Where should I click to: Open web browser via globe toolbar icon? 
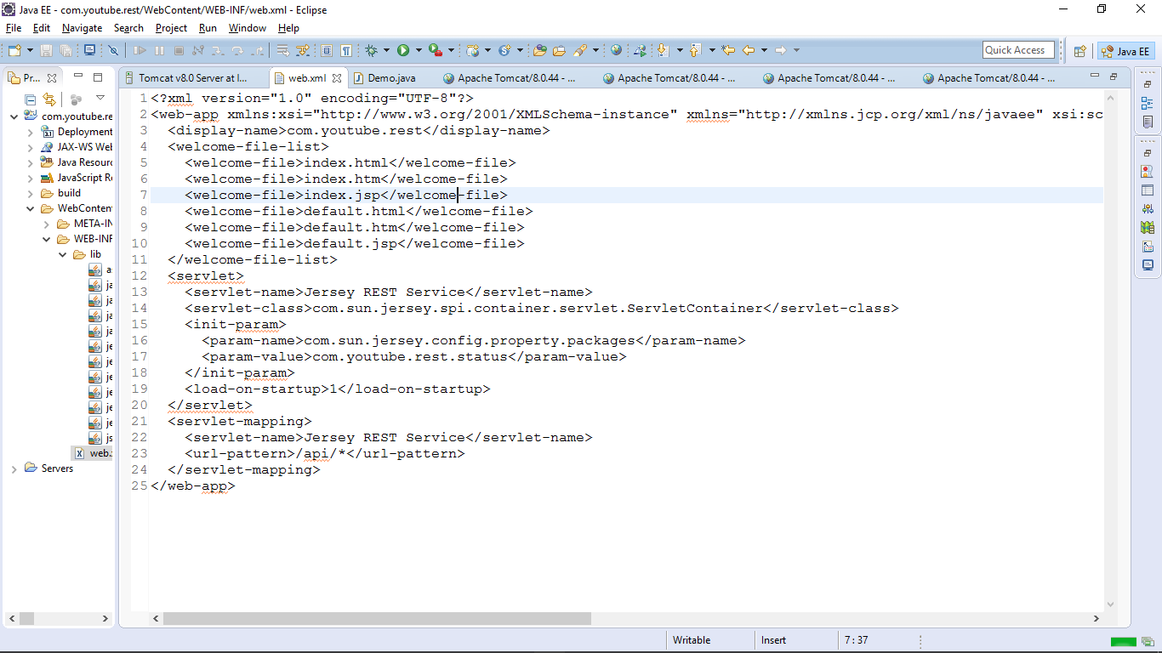coord(616,50)
